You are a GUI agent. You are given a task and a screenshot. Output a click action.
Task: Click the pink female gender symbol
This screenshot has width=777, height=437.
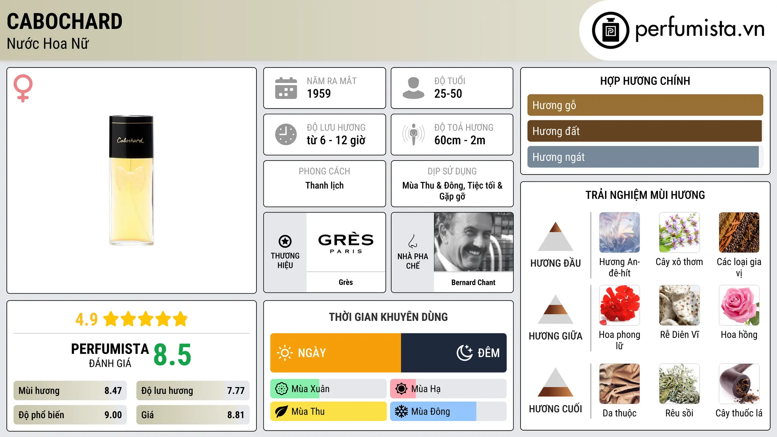click(x=23, y=88)
